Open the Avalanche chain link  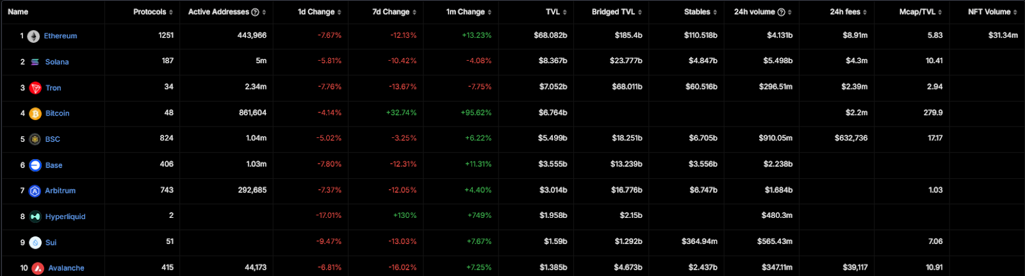pyautogui.click(x=66, y=268)
